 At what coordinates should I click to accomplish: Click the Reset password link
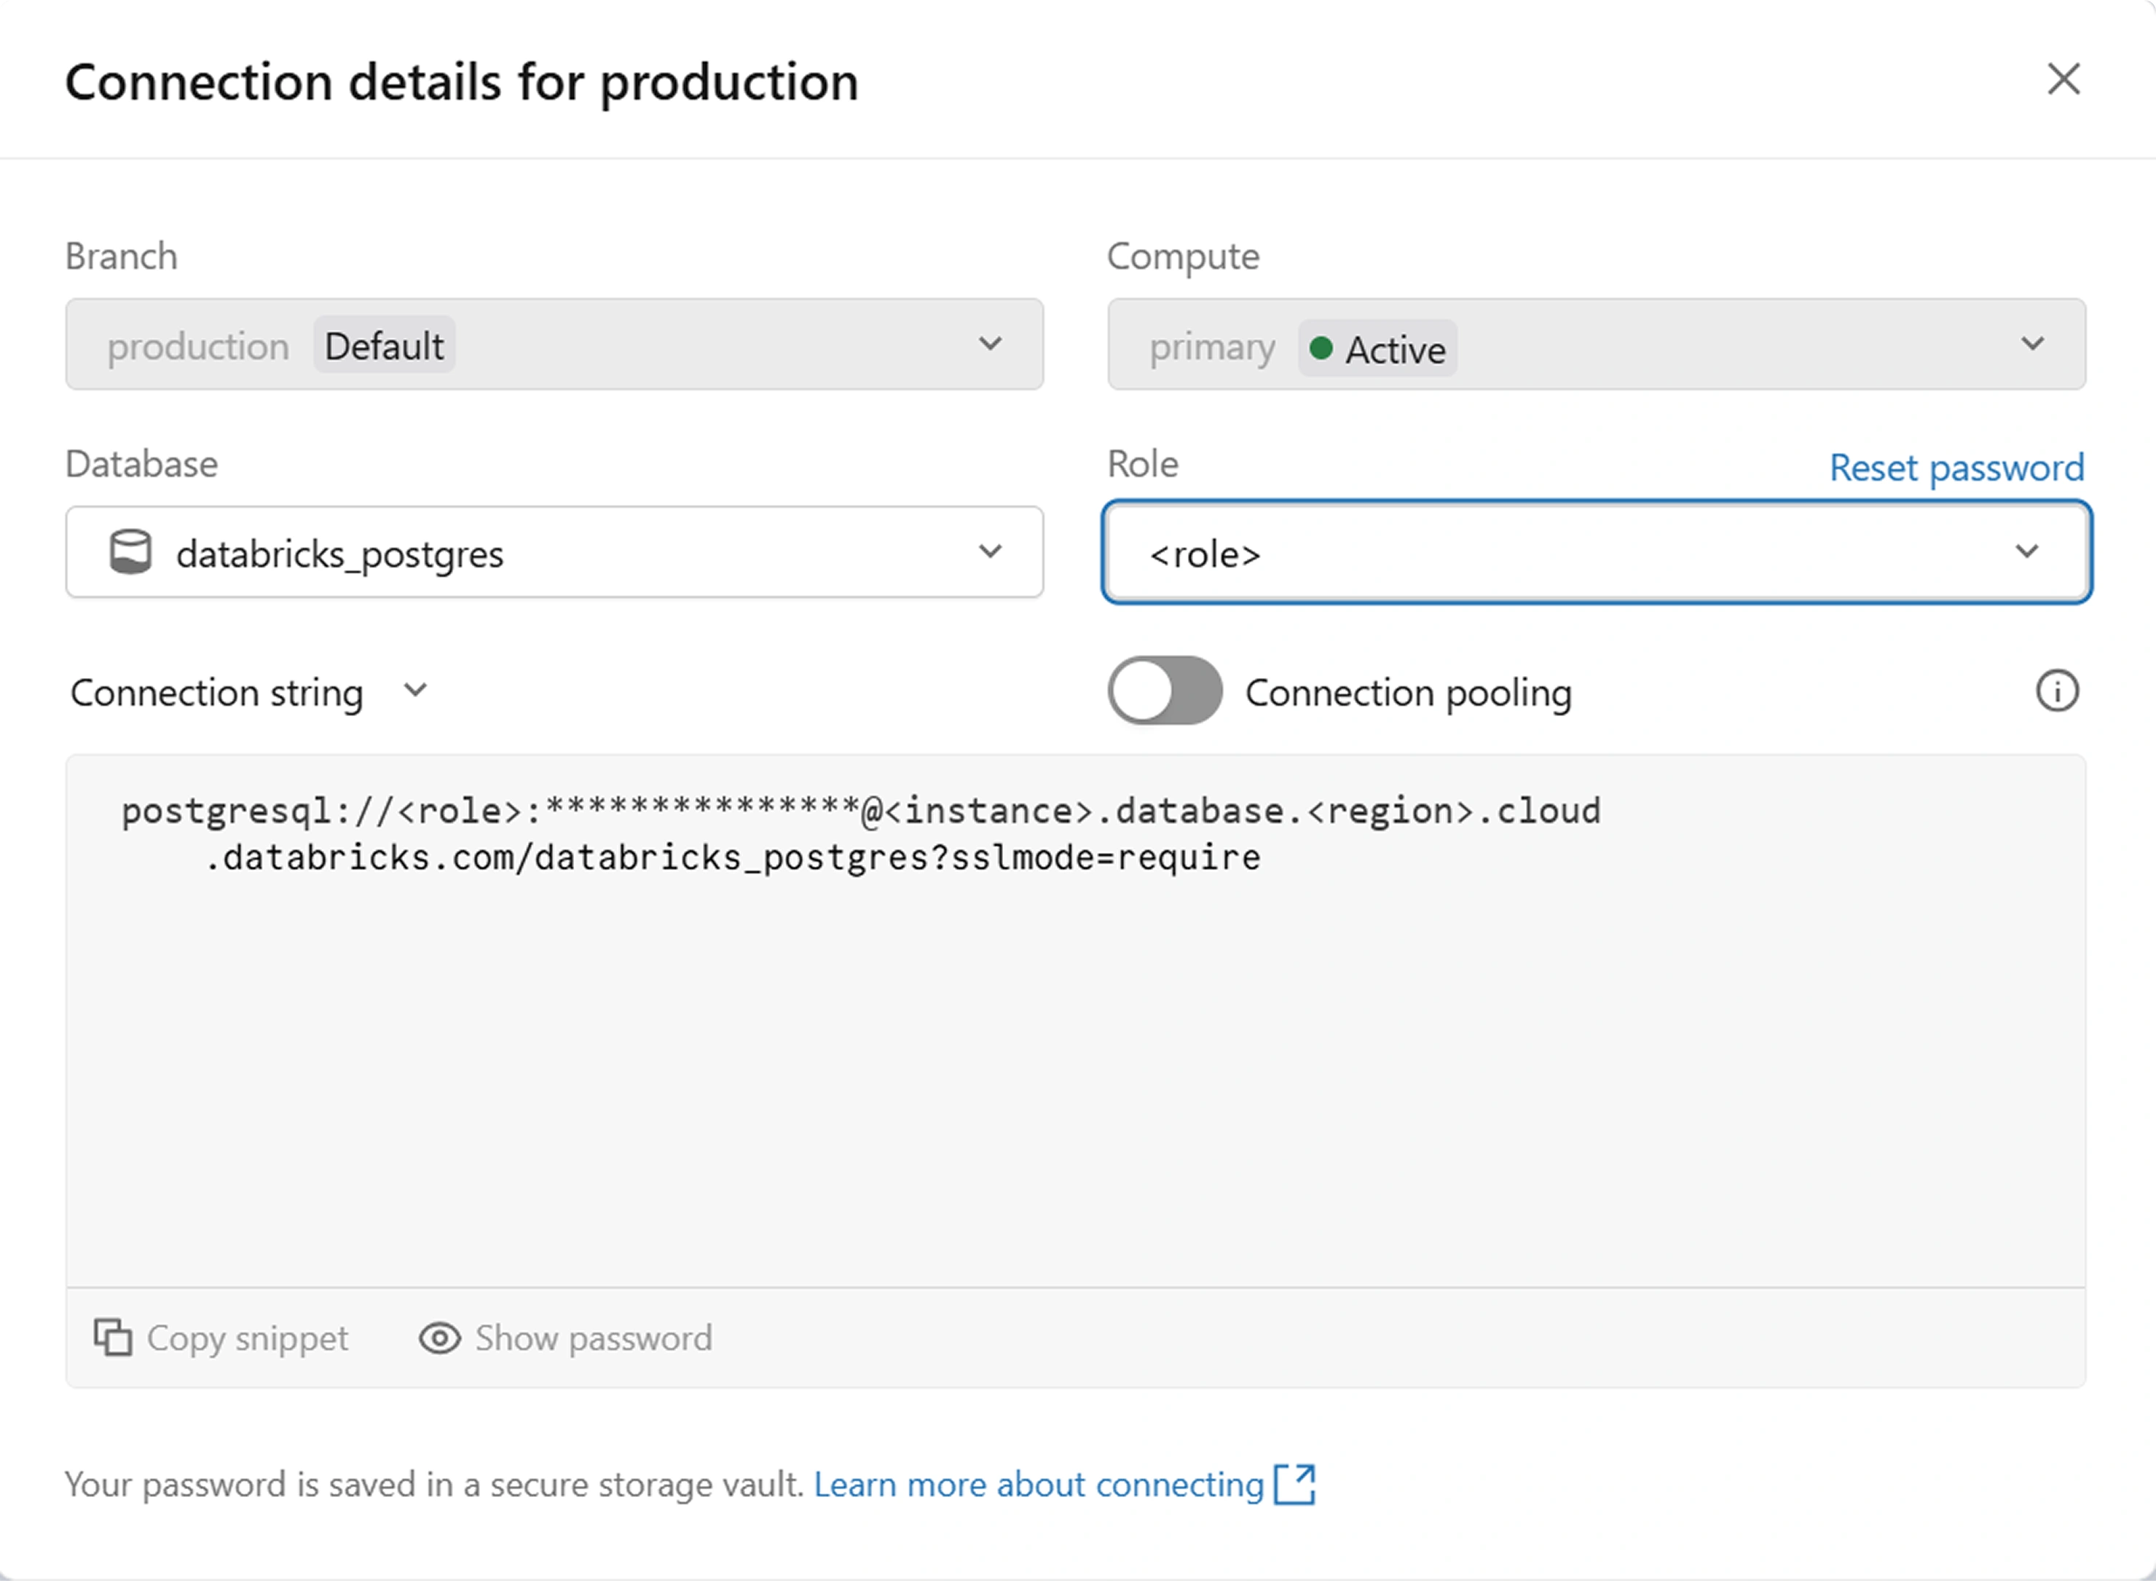pos(1956,468)
